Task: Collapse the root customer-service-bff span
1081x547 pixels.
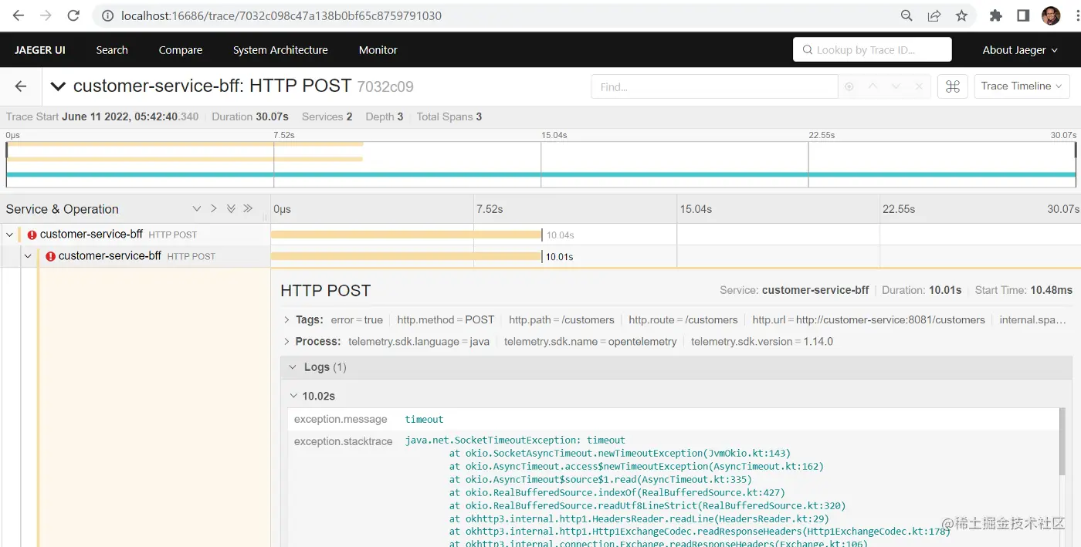Action: coord(9,235)
